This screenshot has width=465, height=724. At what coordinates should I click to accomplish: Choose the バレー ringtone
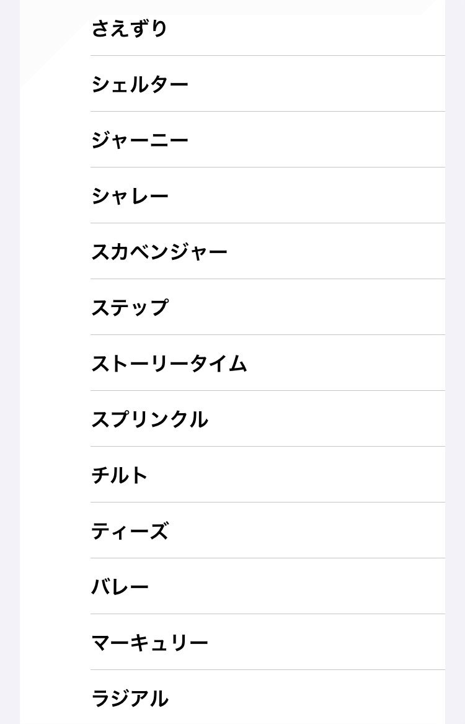[x=120, y=587]
